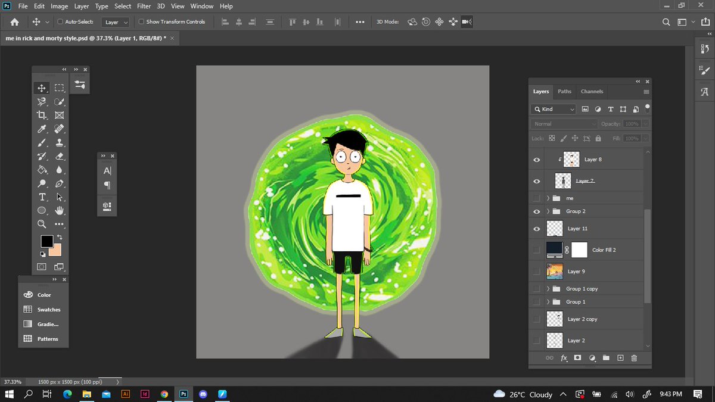Select the Blur tool
The height and width of the screenshot is (402, 715).
[59, 170]
